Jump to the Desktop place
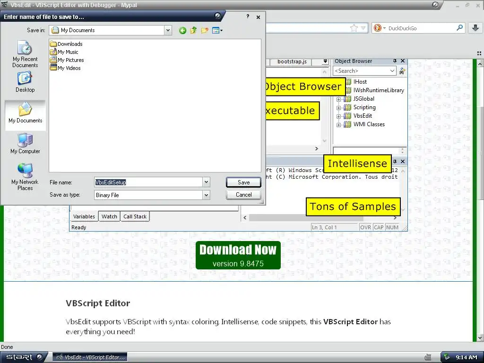This screenshot has width=484, height=363. click(x=25, y=82)
